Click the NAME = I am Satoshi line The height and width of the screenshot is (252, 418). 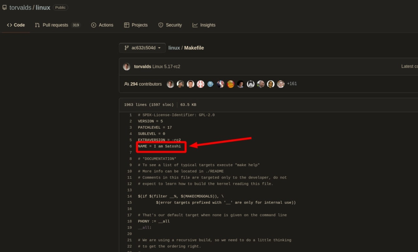(x=160, y=146)
